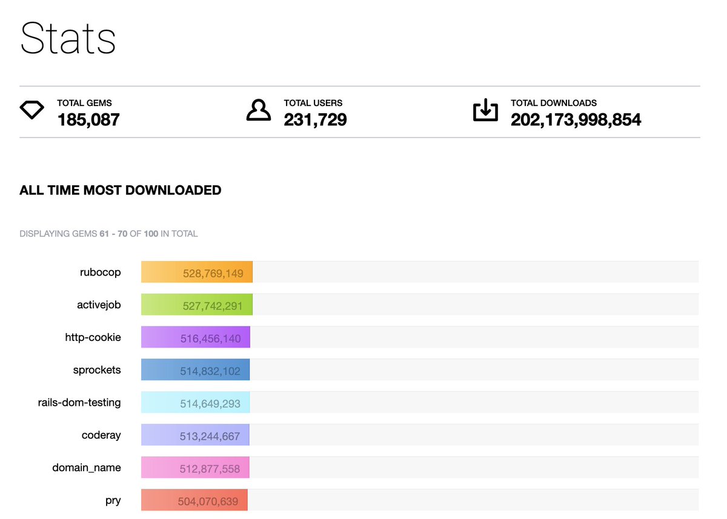Open the coderay gem link
This screenshot has height=519, width=727.
pyautogui.click(x=101, y=435)
